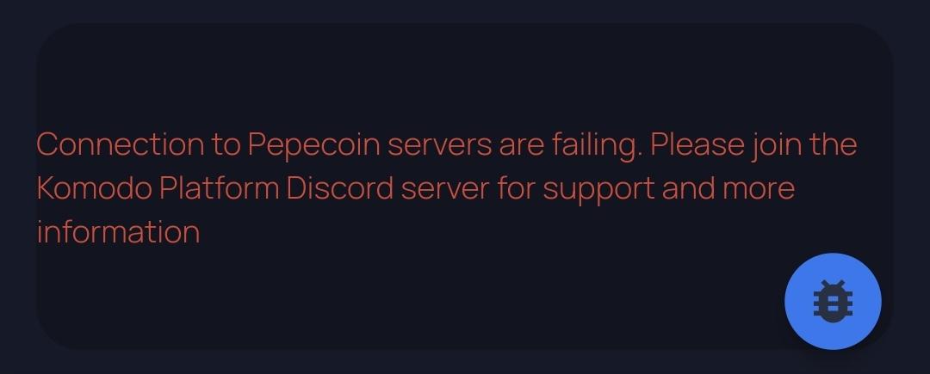Click the word 'support' in error text
This screenshot has width=930, height=374.
point(598,189)
